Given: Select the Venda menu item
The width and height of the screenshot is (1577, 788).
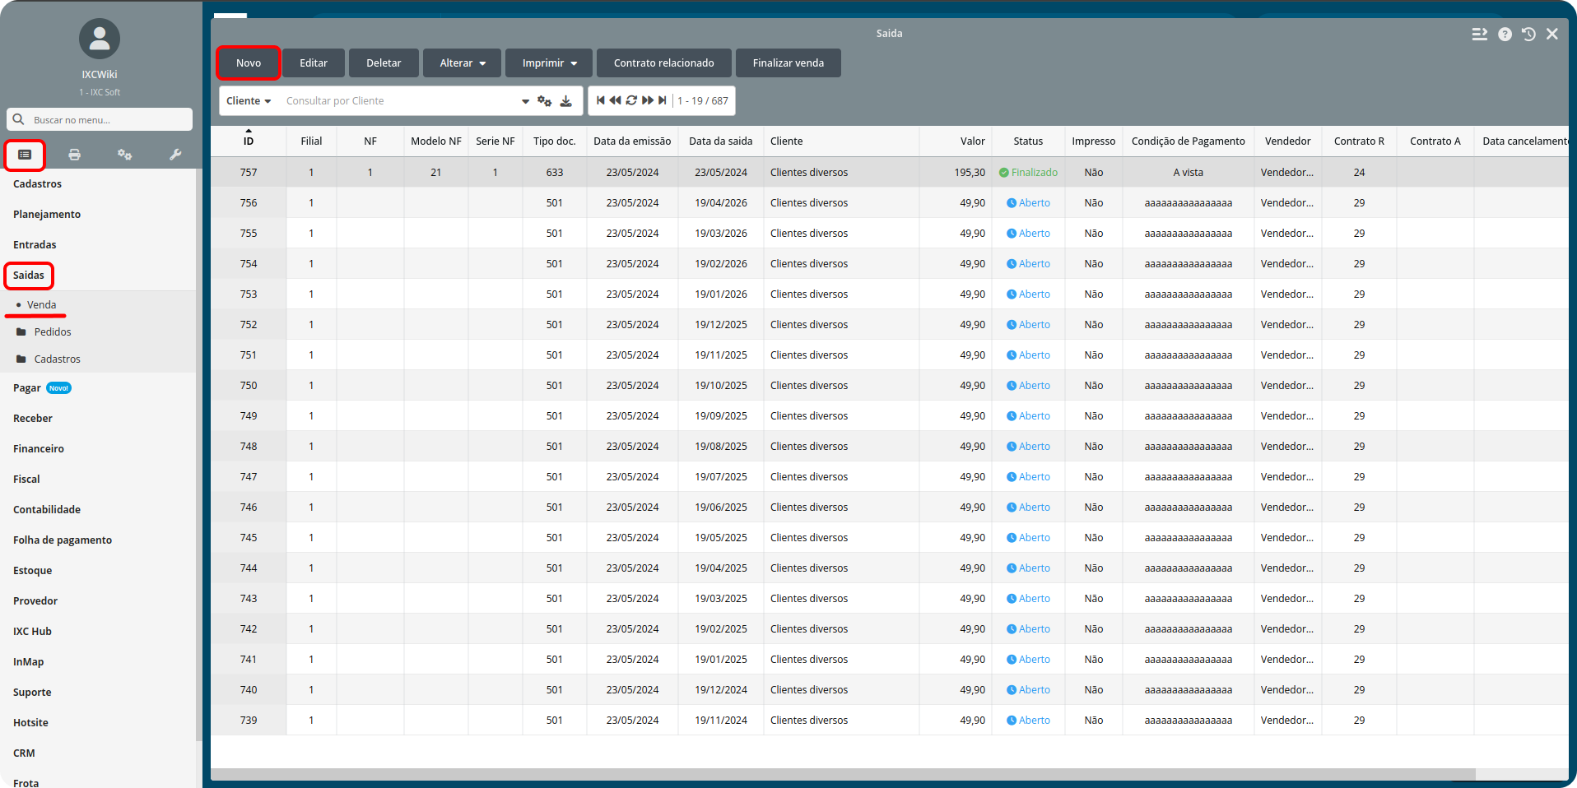Looking at the screenshot, I should pos(41,304).
